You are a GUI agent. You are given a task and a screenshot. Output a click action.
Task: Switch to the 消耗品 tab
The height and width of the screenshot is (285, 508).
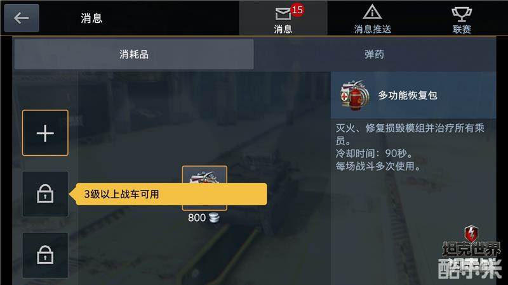pos(134,54)
